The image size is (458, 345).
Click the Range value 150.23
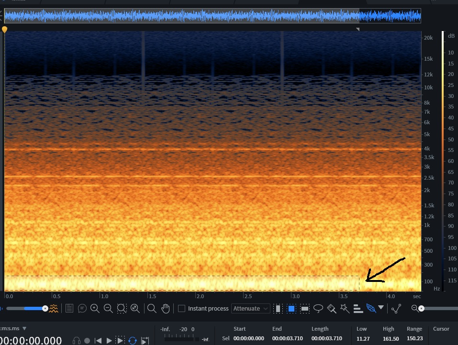coord(415,338)
